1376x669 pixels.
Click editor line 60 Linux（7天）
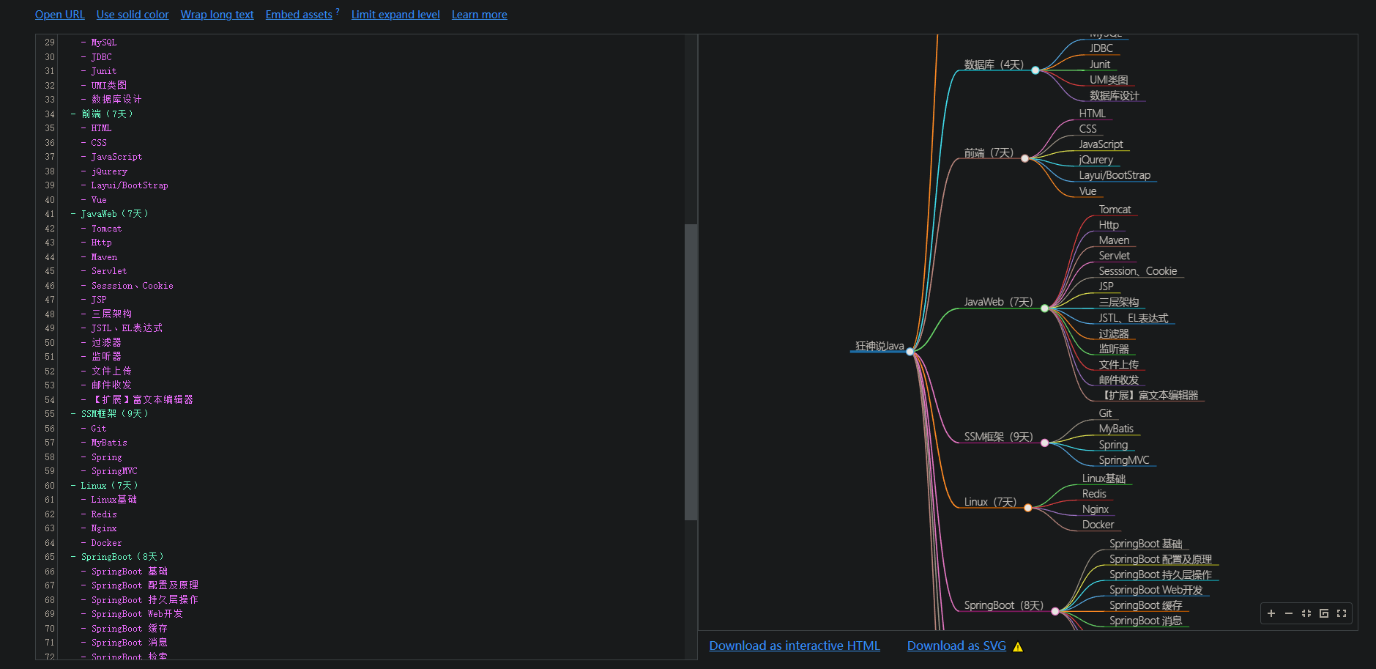[109, 486]
